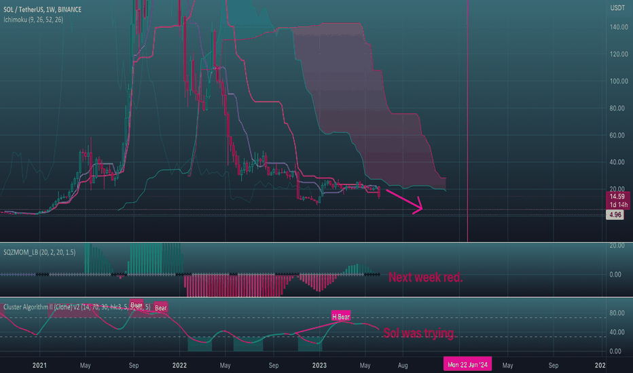Click the 40.00 oscillator scale value
Viewport: 633px width, 373px height.
[x=617, y=332]
